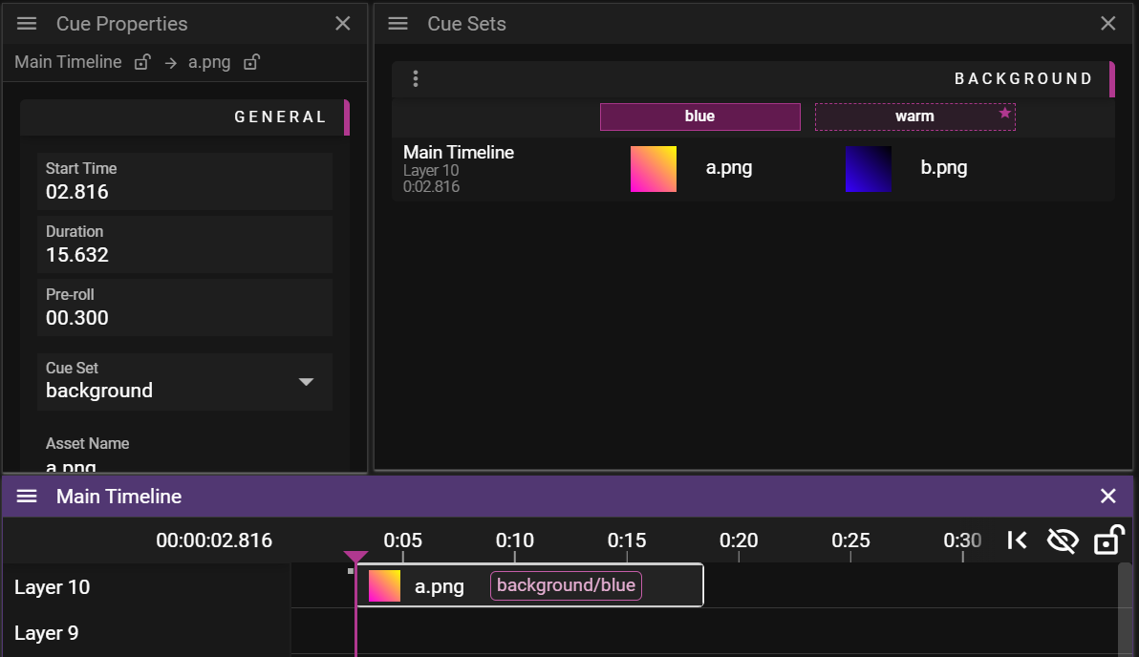
Task: Edit the Start Time field 02.816
Action: [184, 181]
